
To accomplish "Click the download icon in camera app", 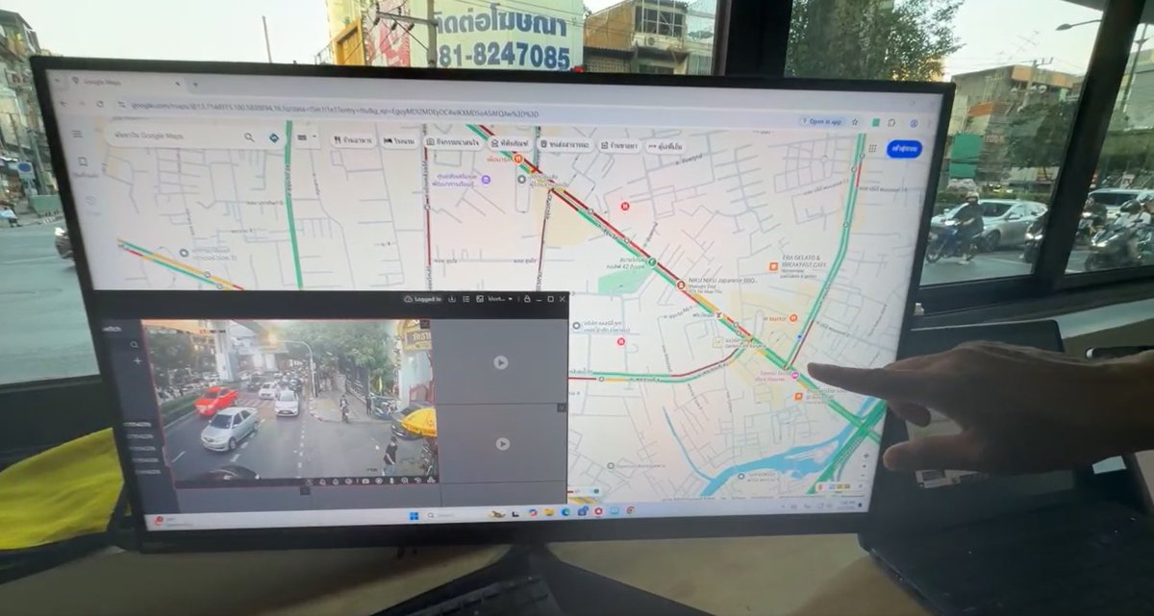I will click(452, 299).
